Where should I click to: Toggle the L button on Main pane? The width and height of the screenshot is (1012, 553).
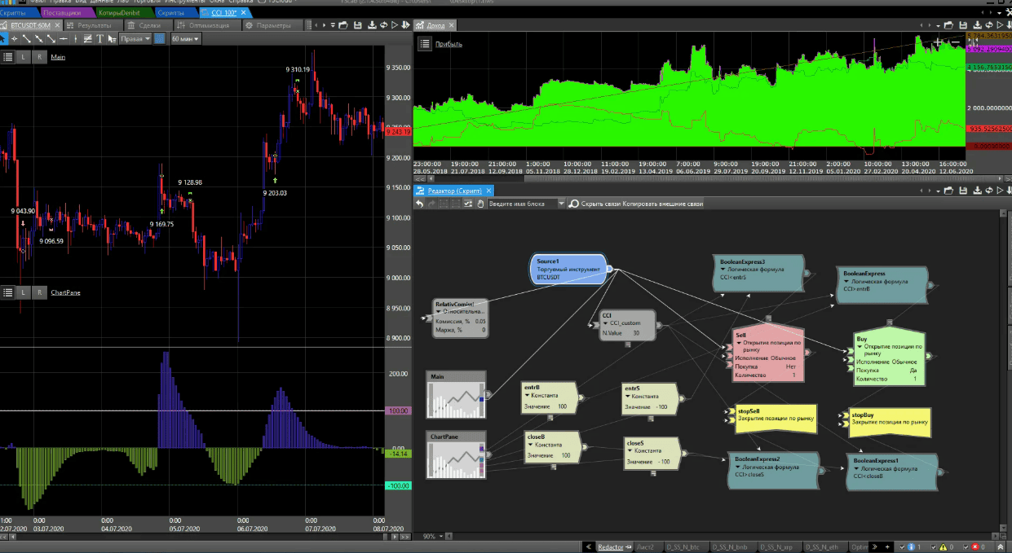(x=24, y=57)
